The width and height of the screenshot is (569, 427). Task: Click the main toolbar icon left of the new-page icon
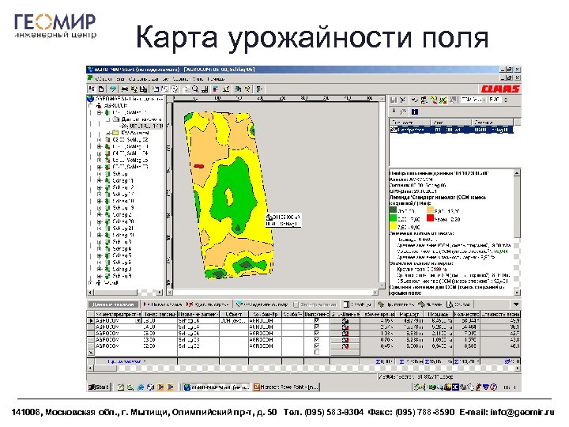[x=92, y=89]
